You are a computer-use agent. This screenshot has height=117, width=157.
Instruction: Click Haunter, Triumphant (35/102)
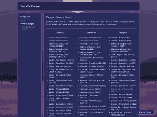[89, 96]
